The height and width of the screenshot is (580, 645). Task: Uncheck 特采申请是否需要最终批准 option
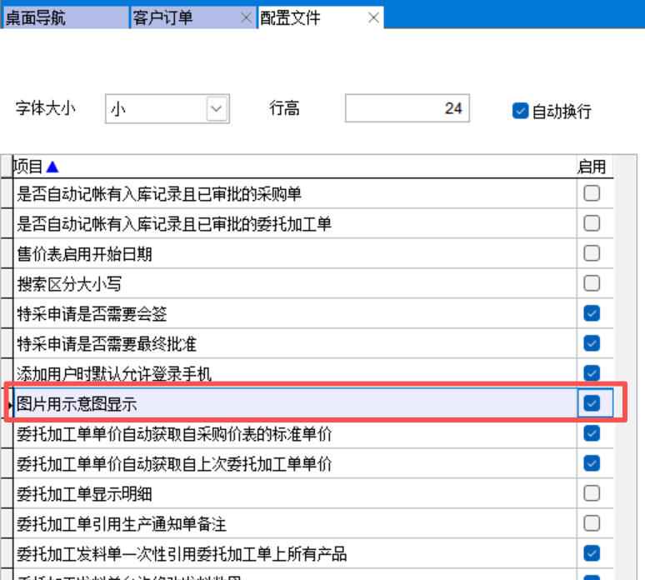point(592,343)
